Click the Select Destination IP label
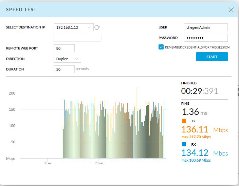Image resolution: width=239 pixels, height=186 pixels. click(25, 27)
